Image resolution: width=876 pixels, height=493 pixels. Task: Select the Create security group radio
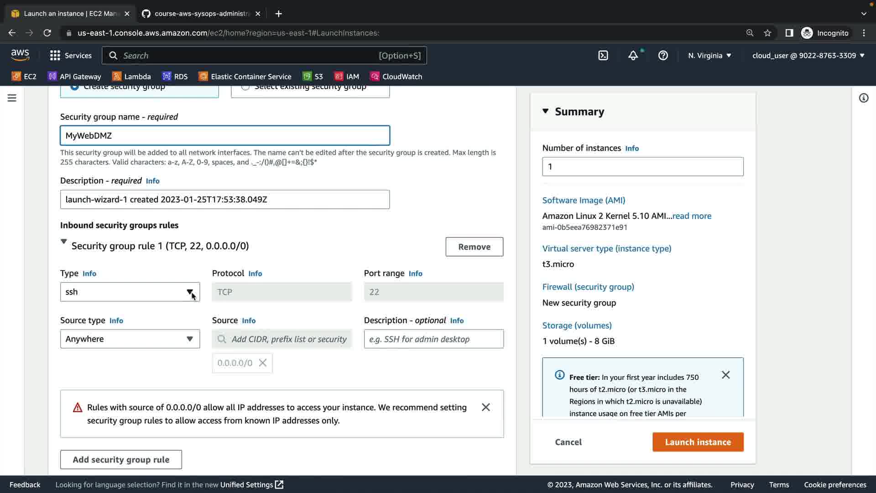coord(74,87)
